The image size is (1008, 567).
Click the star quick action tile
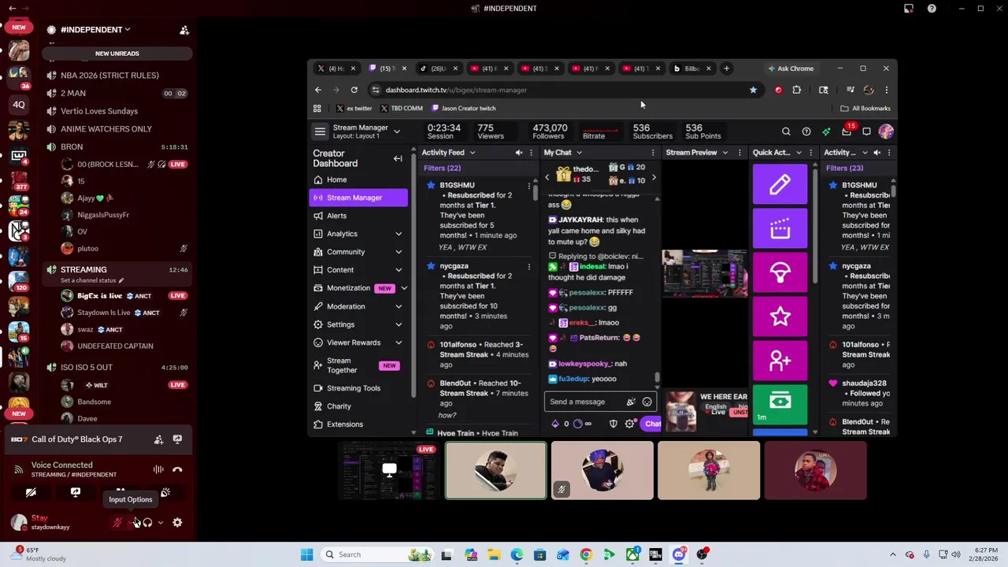pyautogui.click(x=780, y=317)
